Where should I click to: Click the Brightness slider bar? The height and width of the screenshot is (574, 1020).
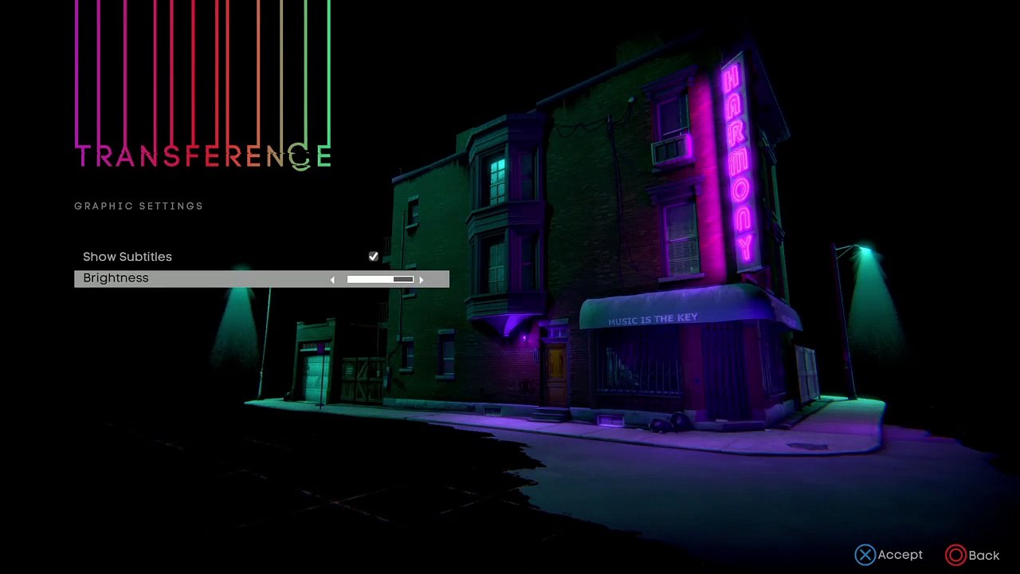(x=380, y=280)
